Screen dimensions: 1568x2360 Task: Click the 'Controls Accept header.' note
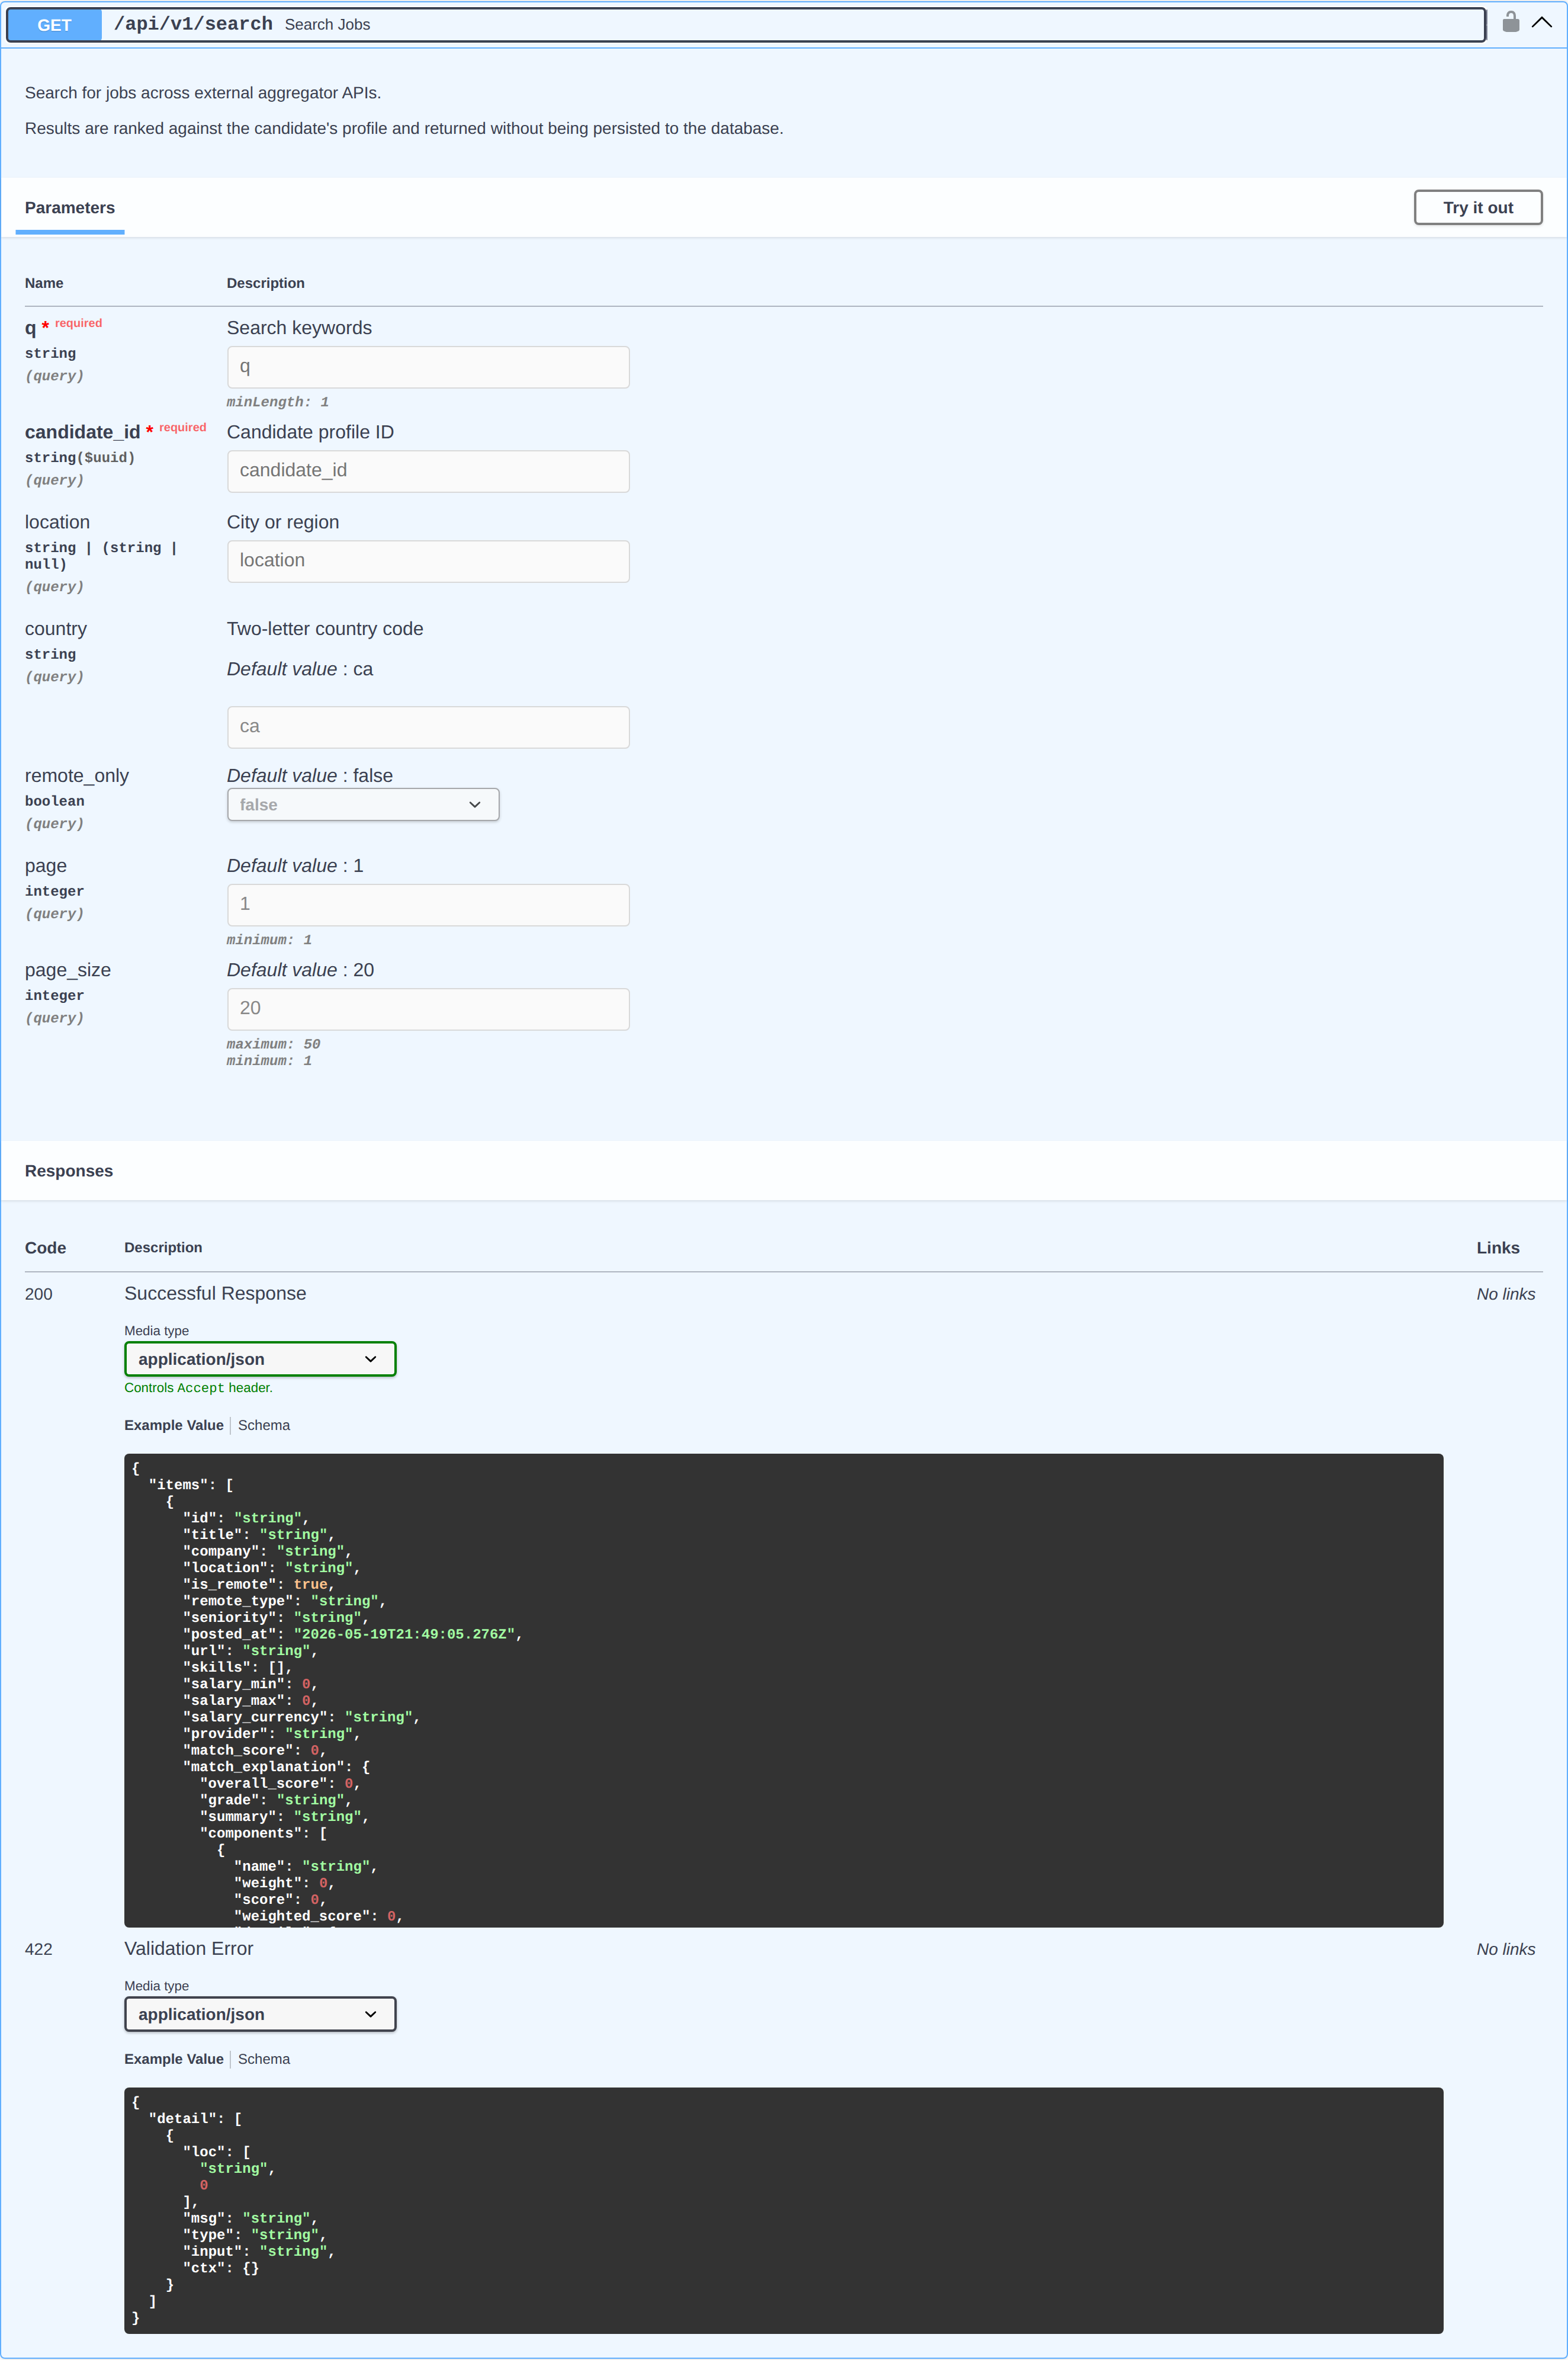[198, 1387]
